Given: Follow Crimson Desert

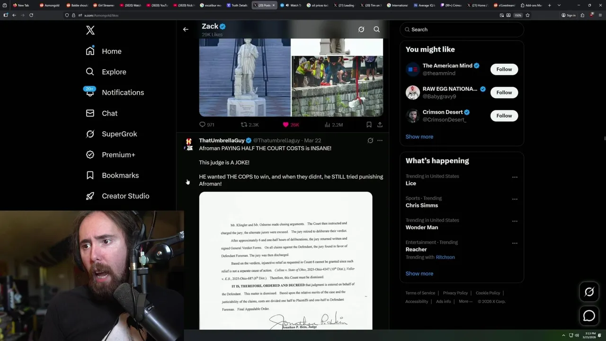Looking at the screenshot, I should click(504, 116).
